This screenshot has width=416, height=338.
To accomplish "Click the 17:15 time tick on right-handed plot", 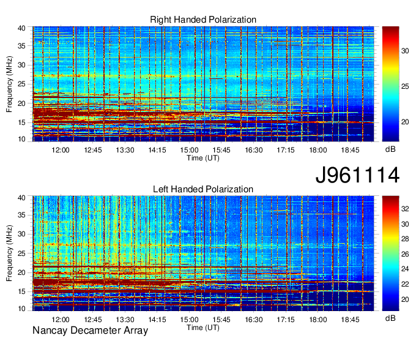I will (286, 150).
